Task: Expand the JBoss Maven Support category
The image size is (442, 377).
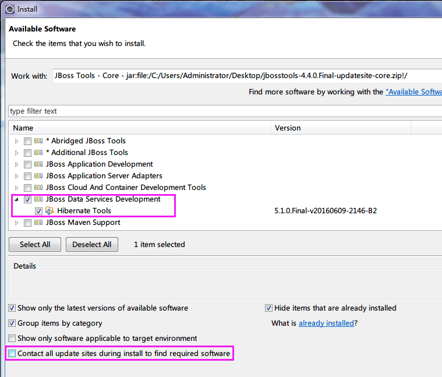Action: (17, 223)
